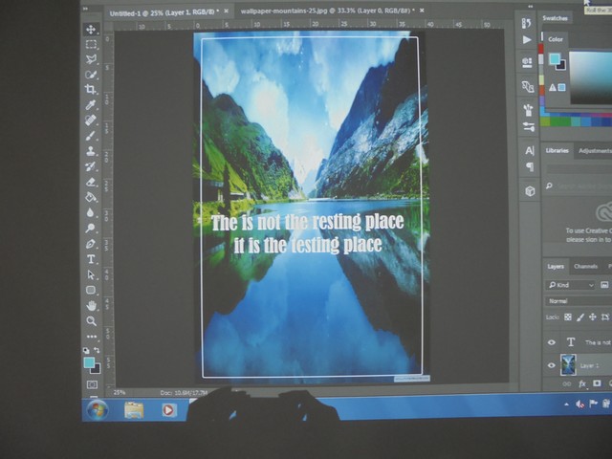The image size is (612, 459).
Task: Select the Paint Bucket tool
Action: [x=92, y=197]
